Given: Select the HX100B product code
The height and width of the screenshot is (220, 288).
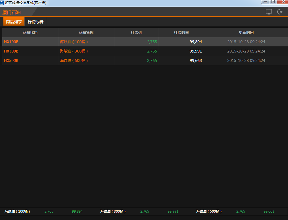Looking at the screenshot, I should click(11, 42).
